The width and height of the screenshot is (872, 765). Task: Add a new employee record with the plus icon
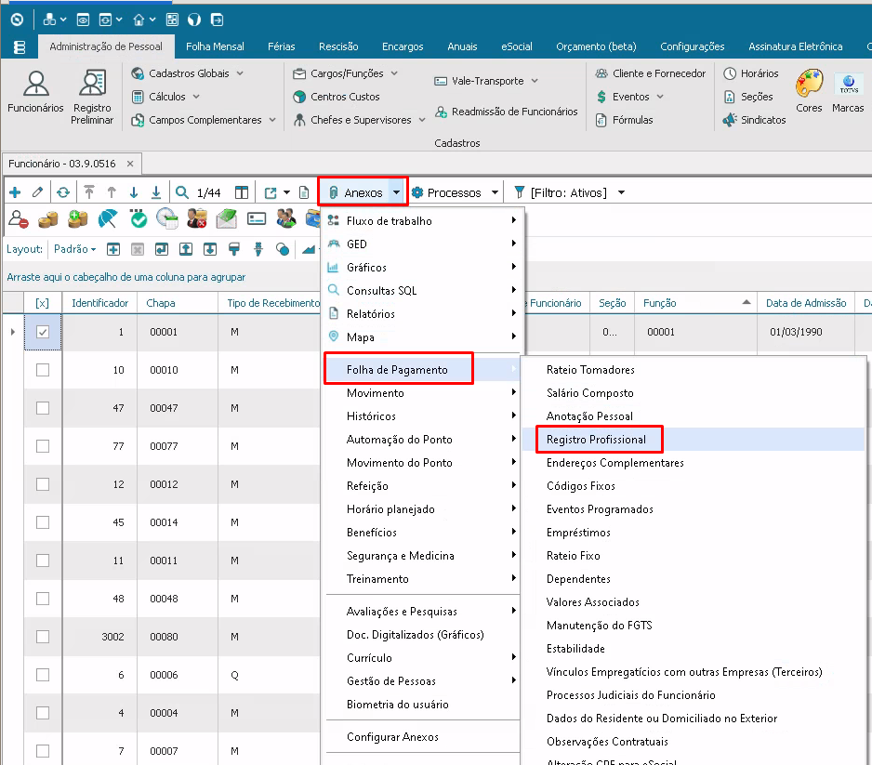tap(15, 192)
